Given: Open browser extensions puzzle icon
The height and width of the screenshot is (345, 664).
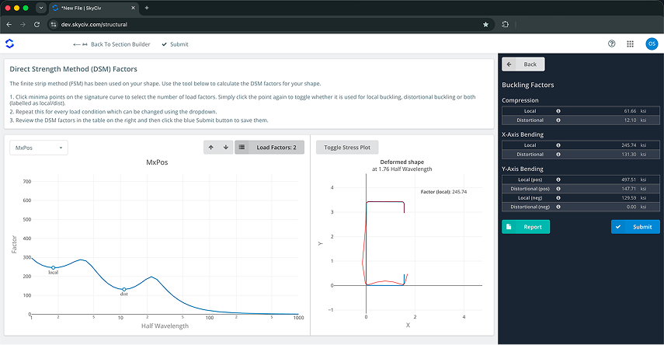Looking at the screenshot, I should [506, 25].
